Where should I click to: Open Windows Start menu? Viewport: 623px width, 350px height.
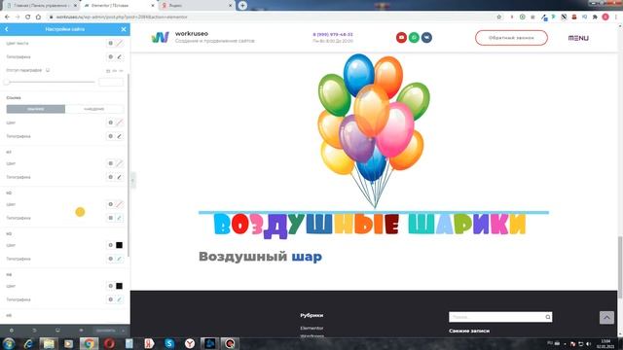[x=9, y=343]
